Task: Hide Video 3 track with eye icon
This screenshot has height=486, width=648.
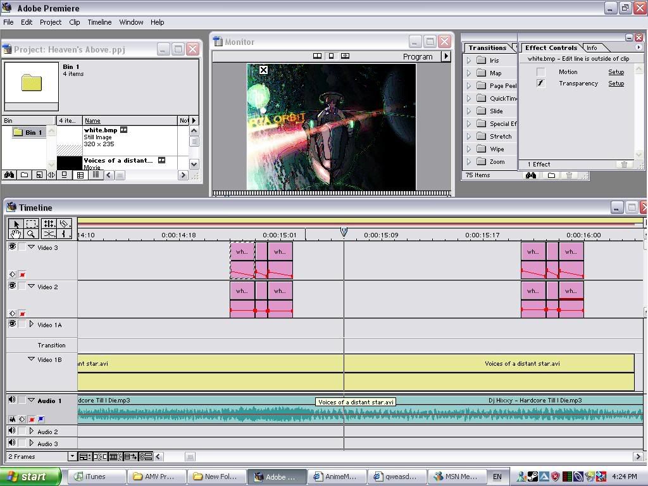Action: (x=12, y=247)
